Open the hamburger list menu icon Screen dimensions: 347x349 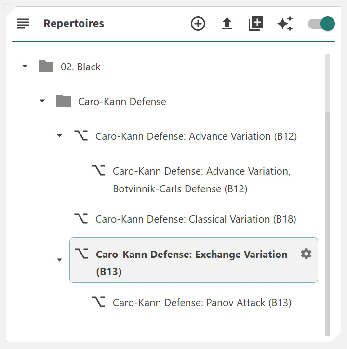coord(23,23)
